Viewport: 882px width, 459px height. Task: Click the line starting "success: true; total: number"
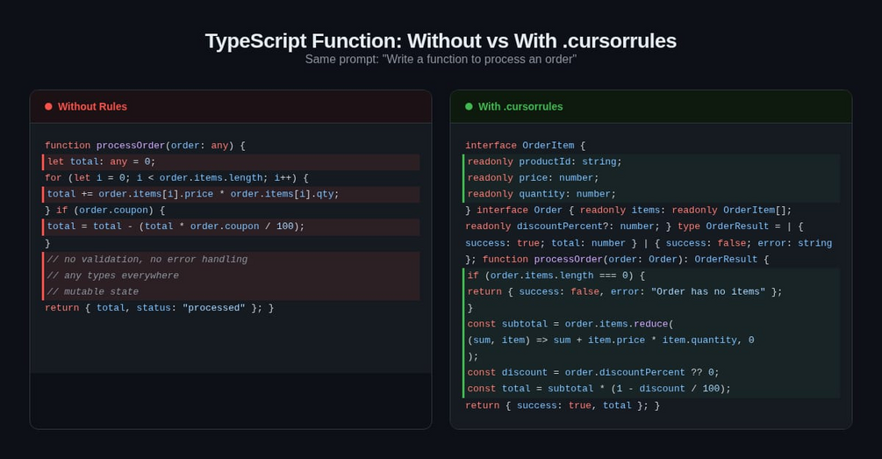(x=649, y=243)
